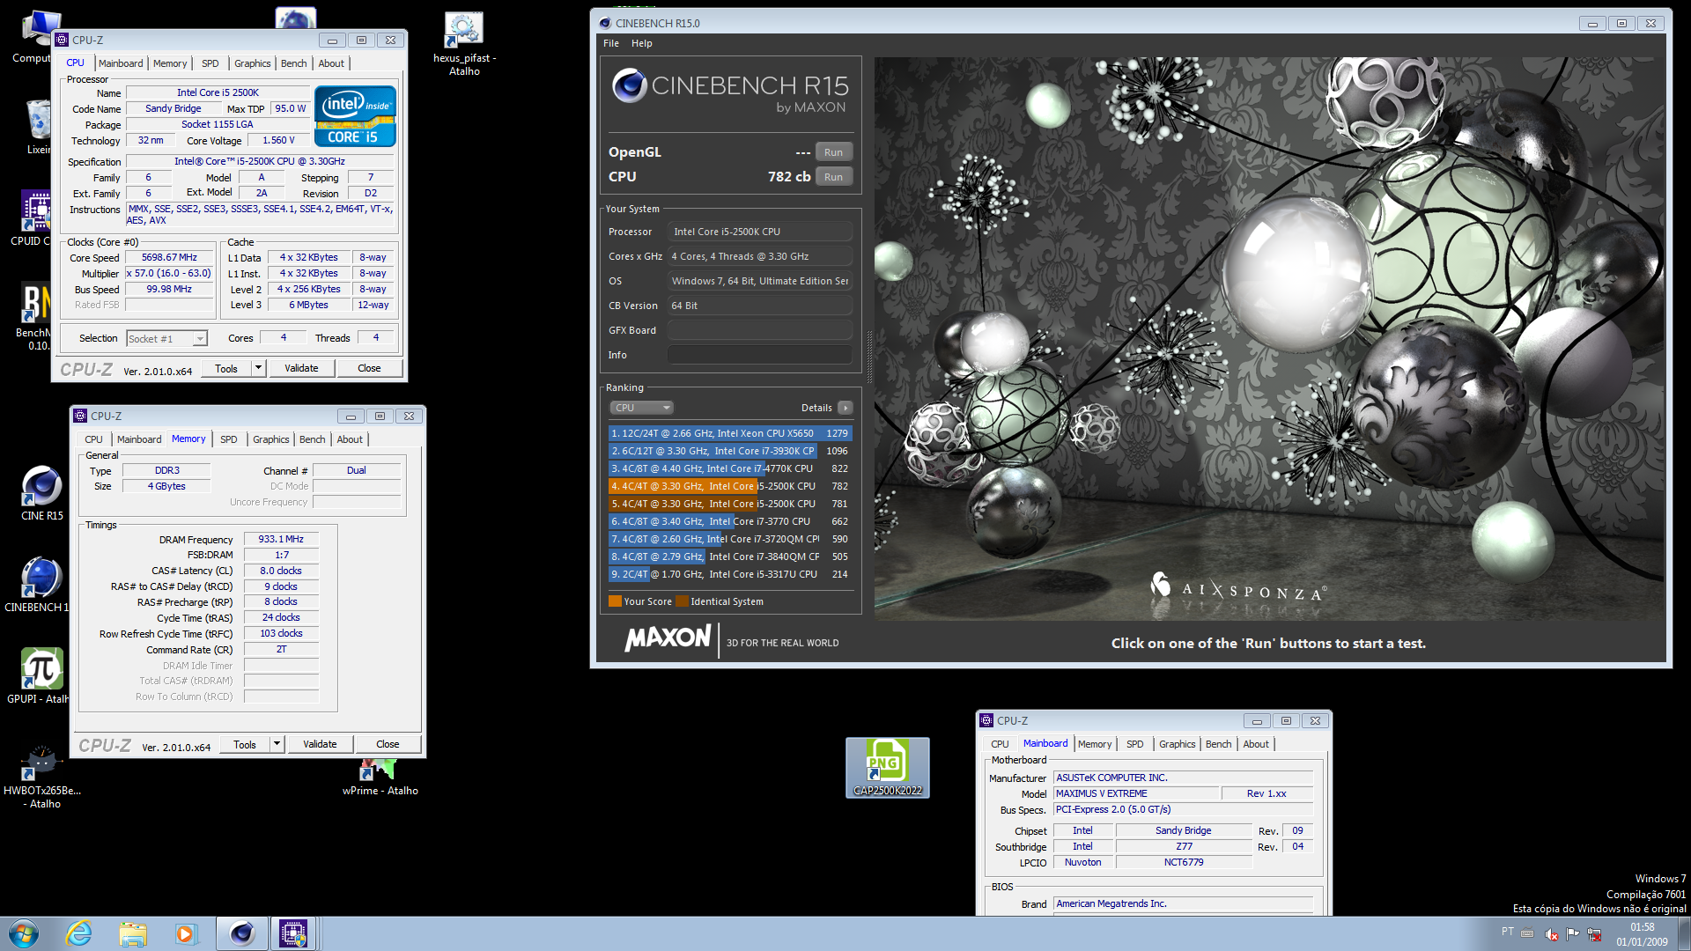The height and width of the screenshot is (951, 1691).
Task: Select ranking row i7-3930K score 1096
Action: coord(729,451)
